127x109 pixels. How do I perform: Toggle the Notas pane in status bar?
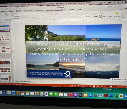(73, 86)
